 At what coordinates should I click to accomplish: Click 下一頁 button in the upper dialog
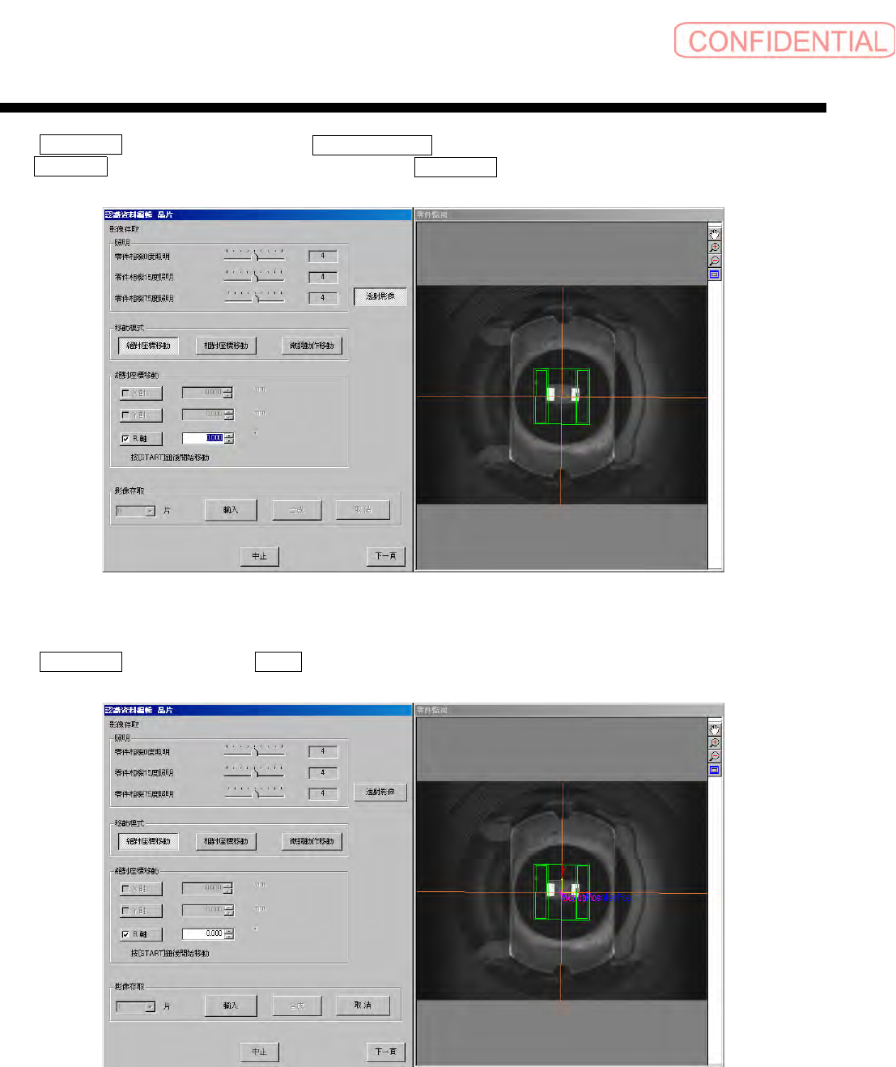[386, 556]
